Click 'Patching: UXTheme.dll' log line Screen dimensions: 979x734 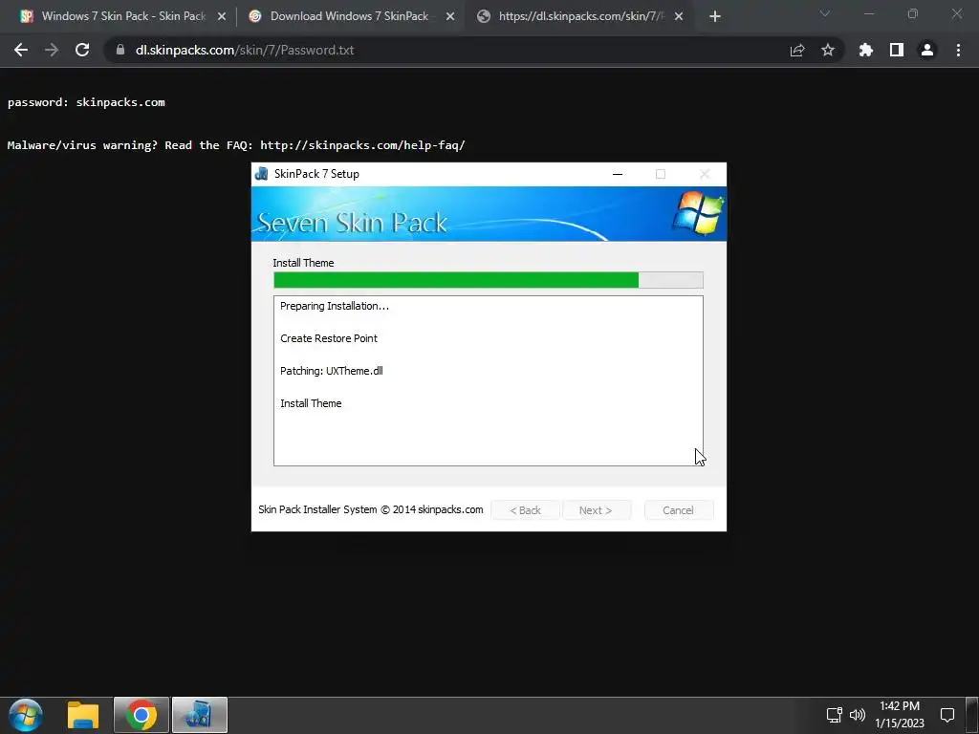(332, 371)
